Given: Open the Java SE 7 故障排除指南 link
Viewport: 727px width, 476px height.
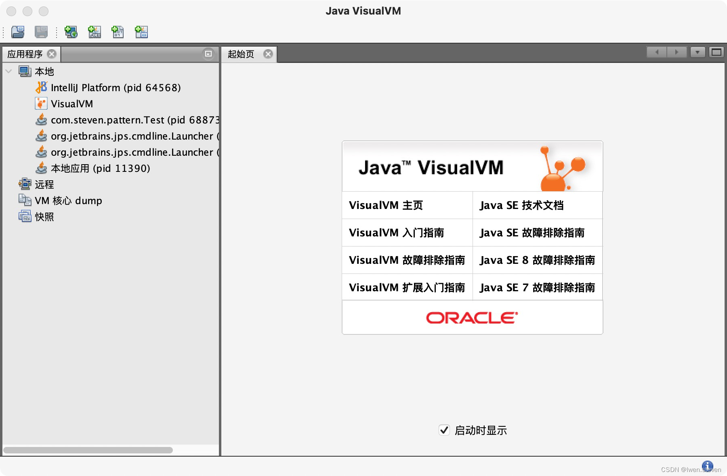Looking at the screenshot, I should click(538, 288).
